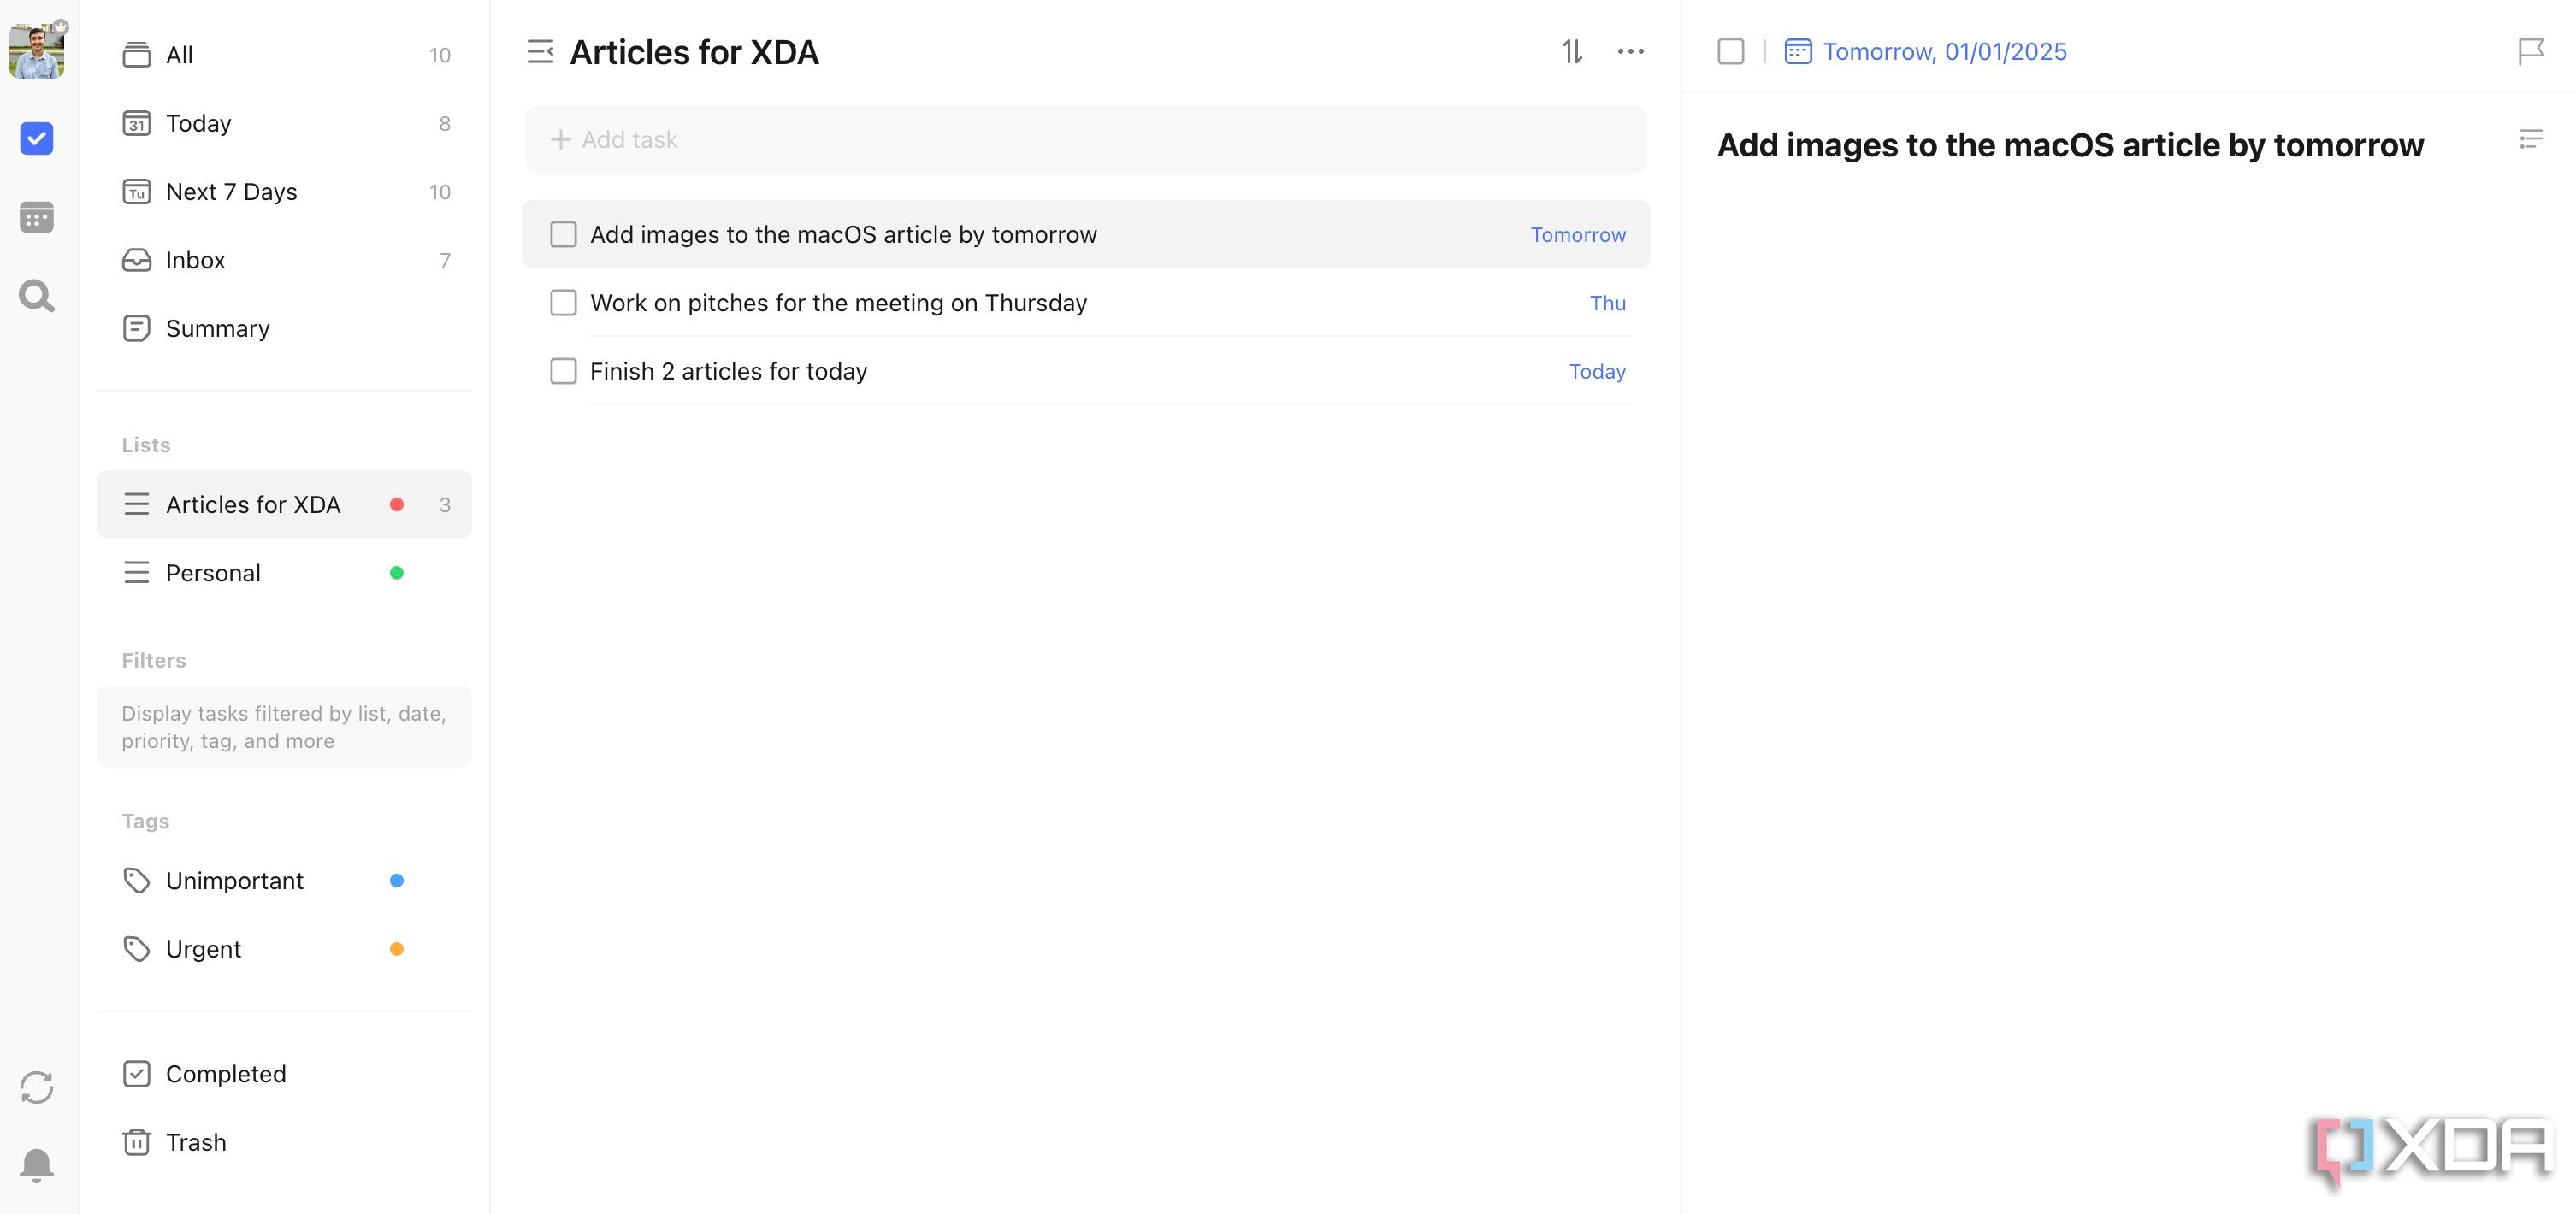Toggle checkbox for Work on pitches Thursday

(x=564, y=303)
